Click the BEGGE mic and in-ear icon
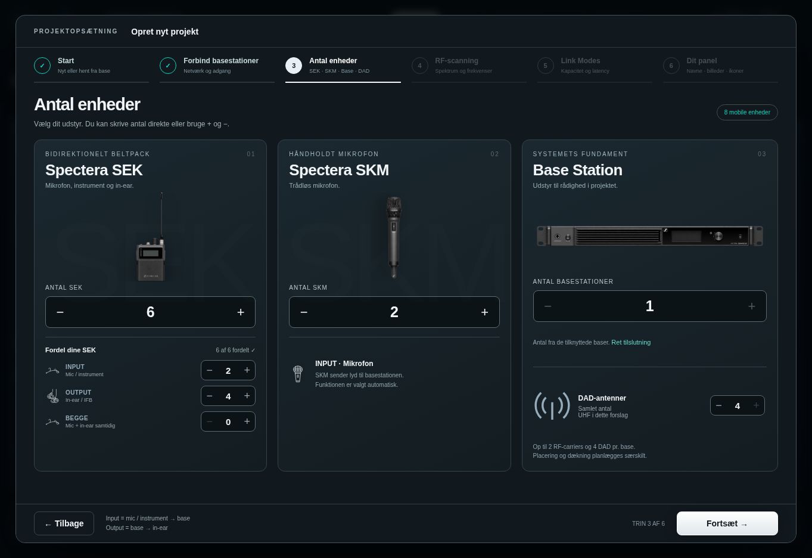 [52, 422]
